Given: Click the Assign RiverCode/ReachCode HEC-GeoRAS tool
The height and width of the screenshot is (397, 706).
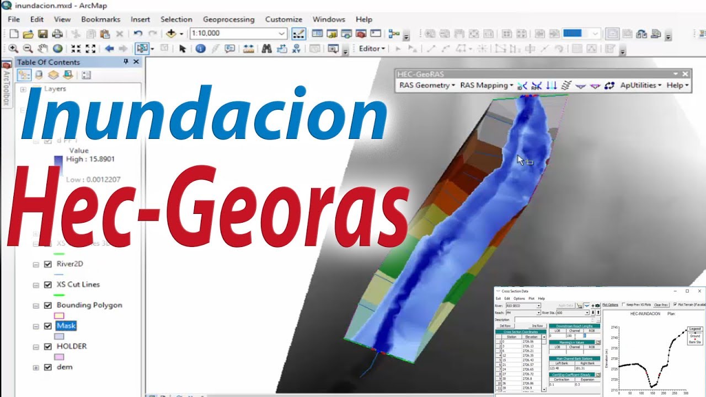Looking at the screenshot, I should (x=522, y=85).
